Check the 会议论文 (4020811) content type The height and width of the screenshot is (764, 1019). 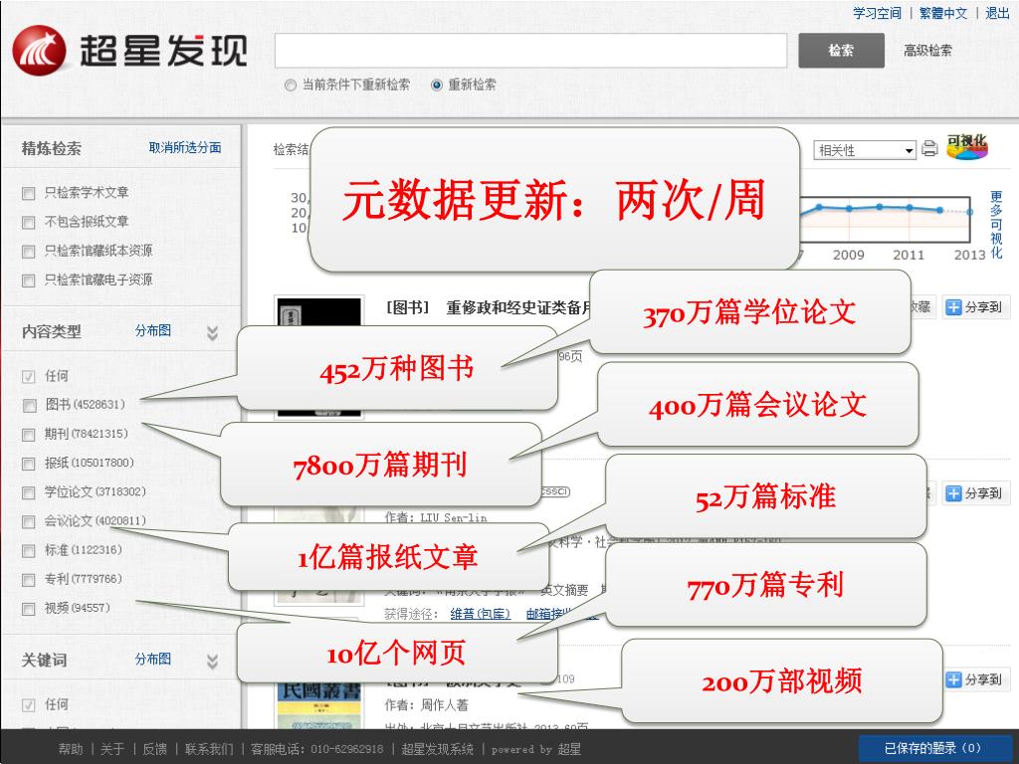pyautogui.click(x=29, y=521)
